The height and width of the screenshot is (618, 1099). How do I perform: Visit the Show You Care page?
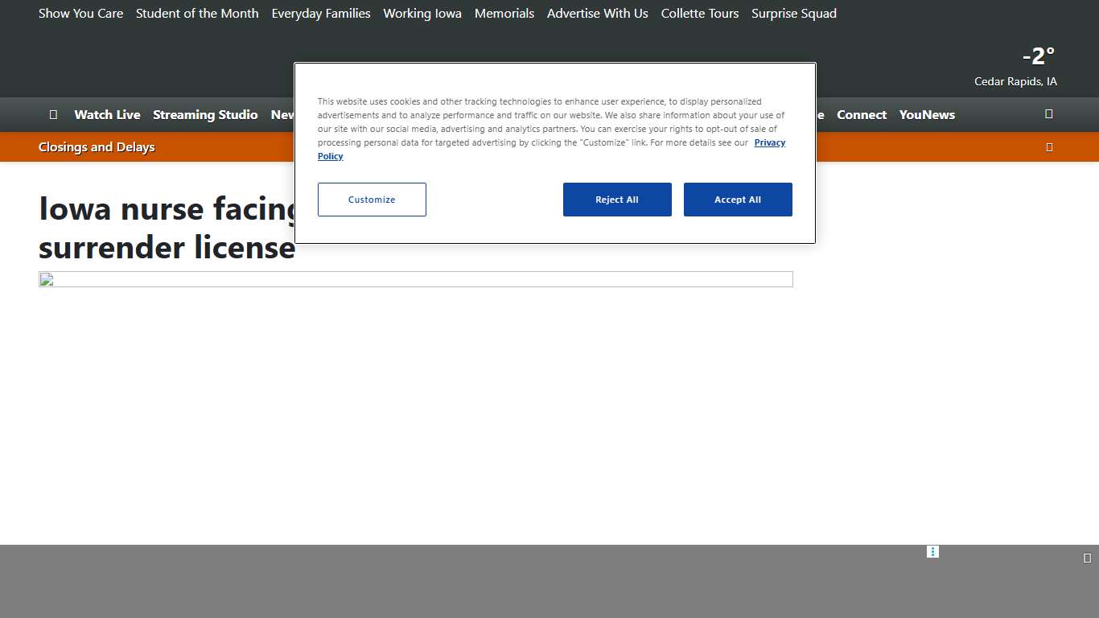coord(80,14)
